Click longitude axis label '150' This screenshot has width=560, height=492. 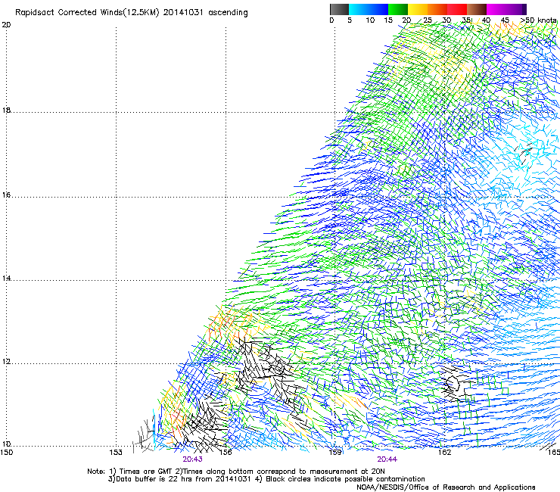pos(7,453)
